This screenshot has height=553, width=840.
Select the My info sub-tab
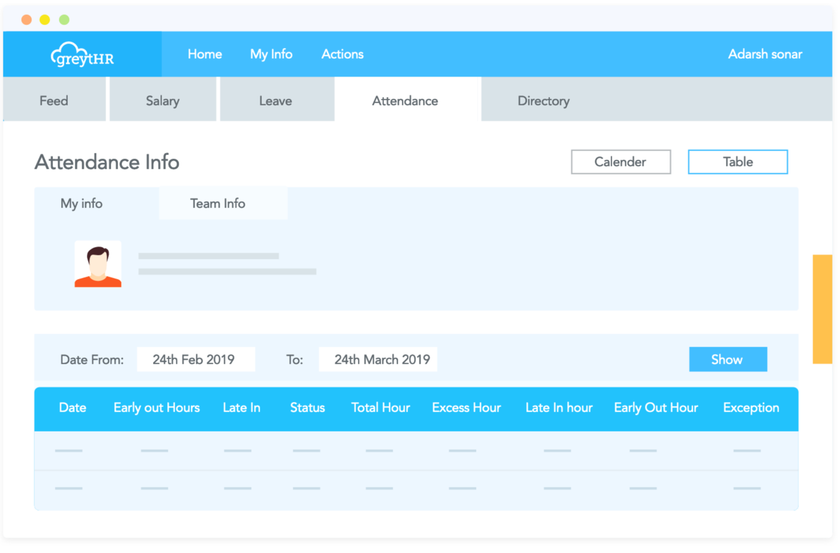pos(81,204)
